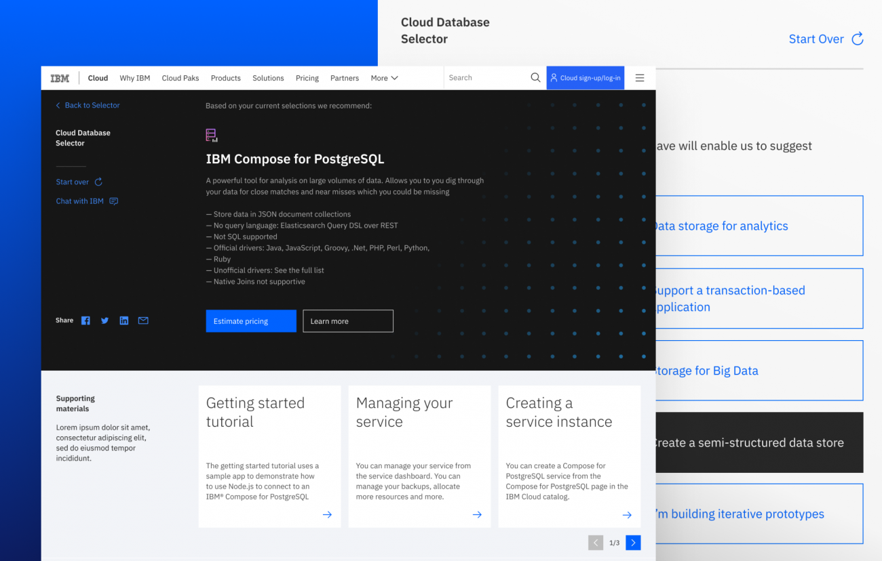Open the Getting started tutorial card title
Viewport: 882px width, 561px height.
pos(255,412)
